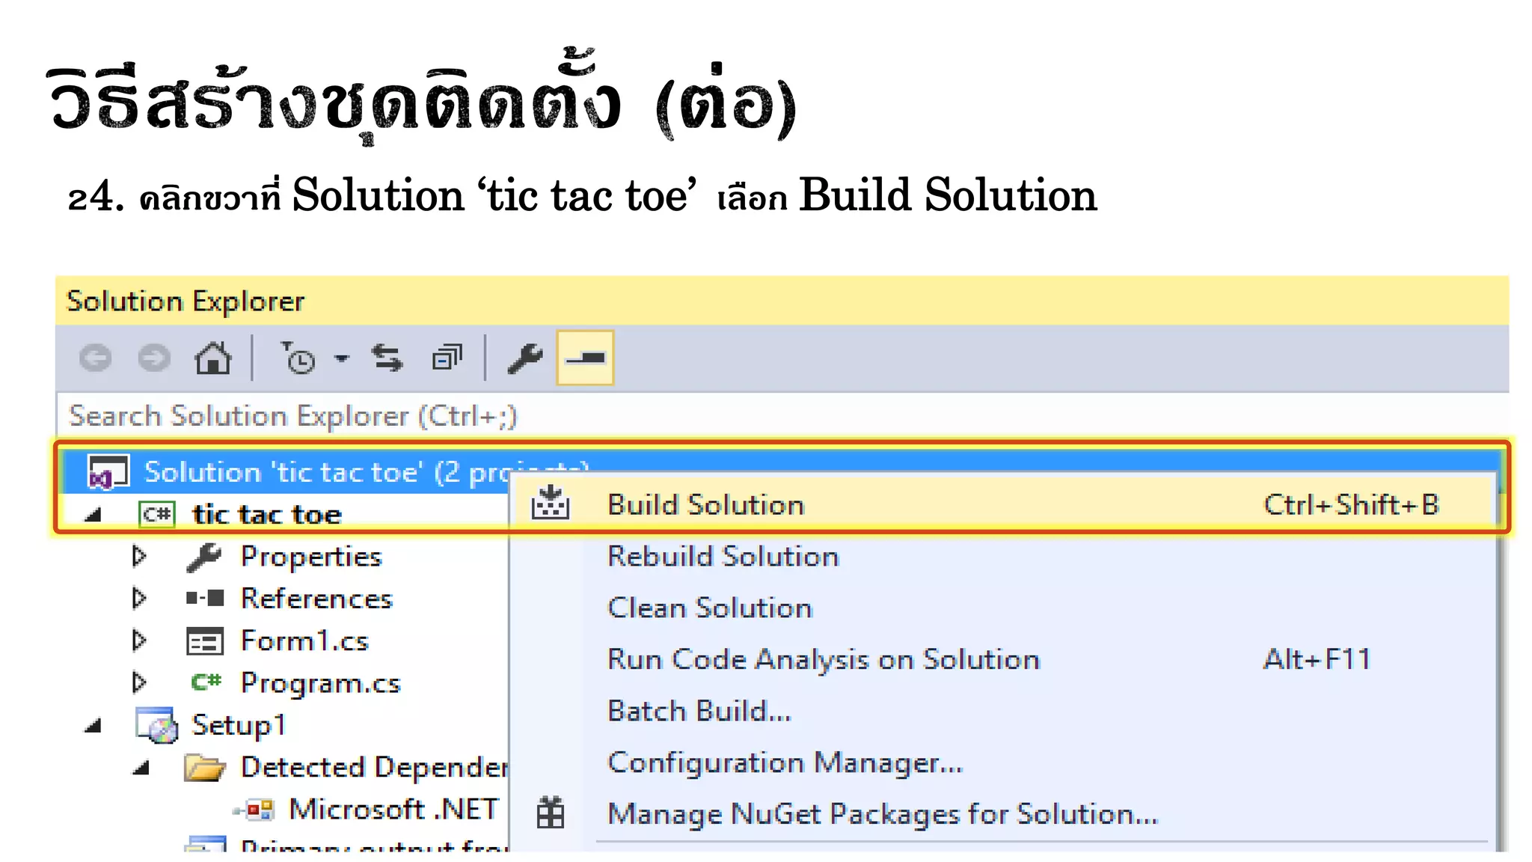Click the Solution Explorer panel title bar
The image size is (1532, 862).
782,301
